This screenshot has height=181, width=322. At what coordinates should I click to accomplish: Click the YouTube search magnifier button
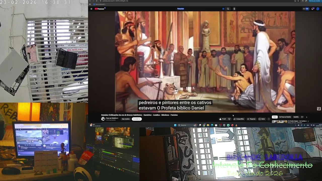pyautogui.click(x=228, y=9)
